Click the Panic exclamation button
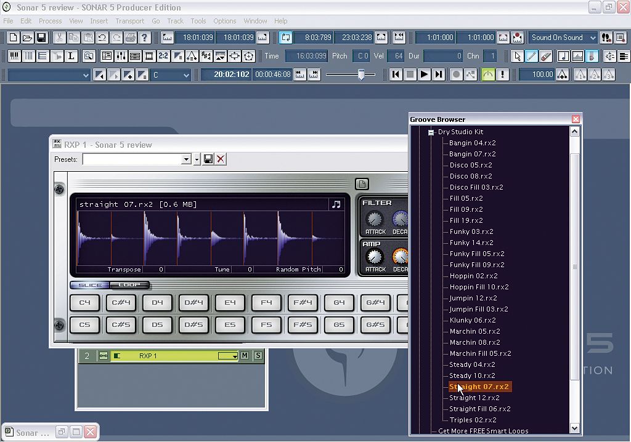Image resolution: width=631 pixels, height=442 pixels. click(502, 74)
